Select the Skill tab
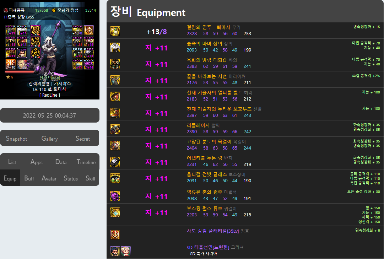 (90, 178)
